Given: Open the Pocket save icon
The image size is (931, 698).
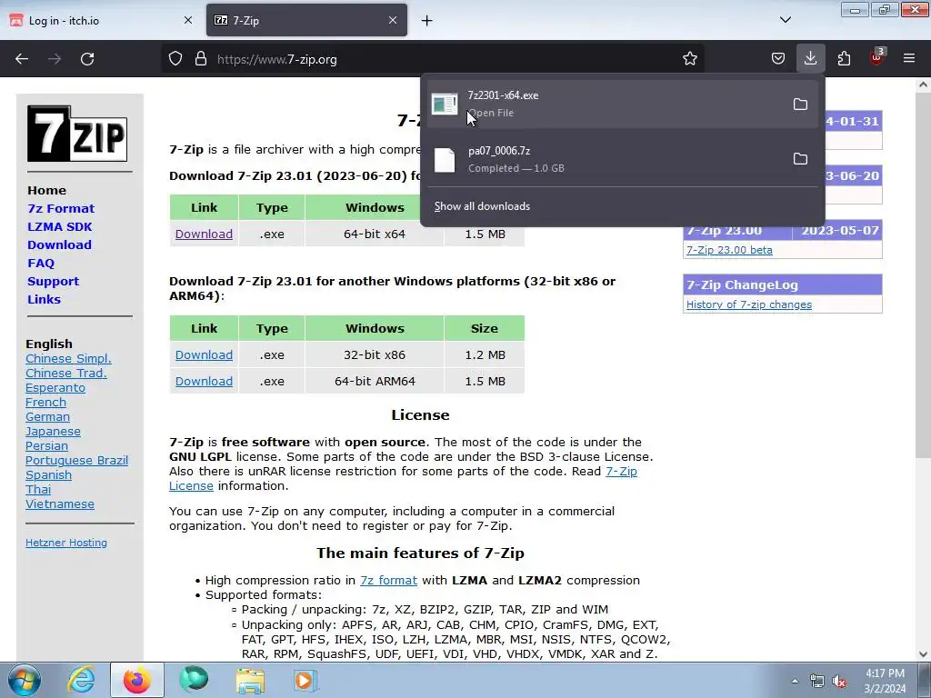Looking at the screenshot, I should (x=778, y=59).
